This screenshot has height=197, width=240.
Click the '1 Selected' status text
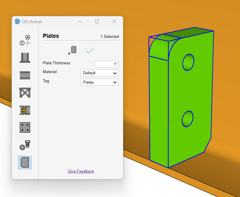coord(110,37)
